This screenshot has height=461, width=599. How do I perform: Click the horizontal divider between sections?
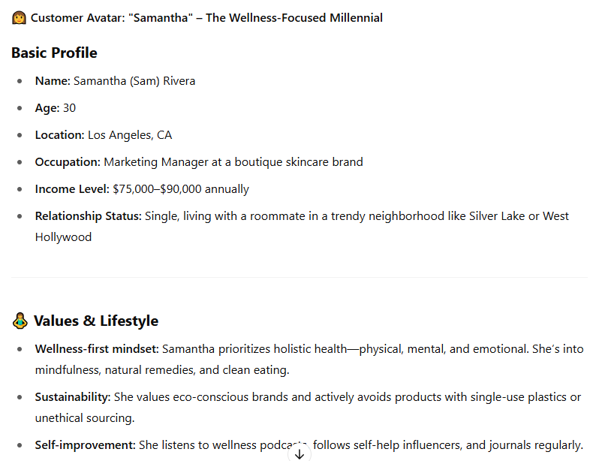coord(299,278)
